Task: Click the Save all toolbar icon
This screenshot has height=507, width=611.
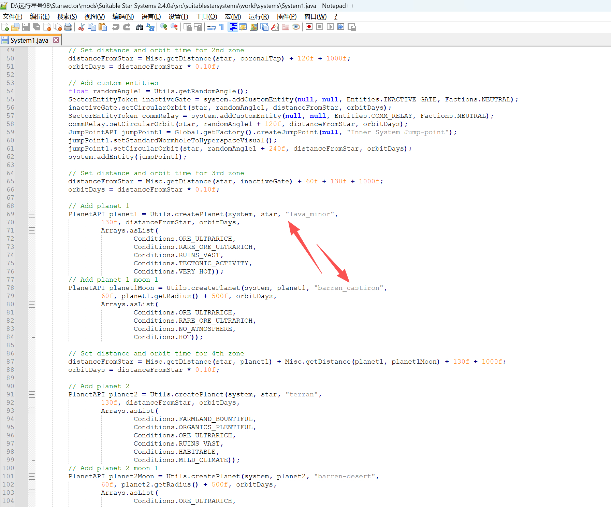Action: coord(36,27)
